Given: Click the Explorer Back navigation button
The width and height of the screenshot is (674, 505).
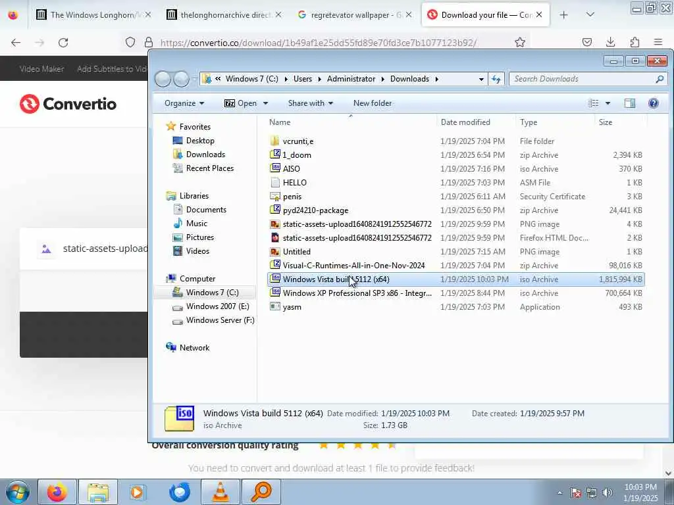Looking at the screenshot, I should [x=163, y=79].
